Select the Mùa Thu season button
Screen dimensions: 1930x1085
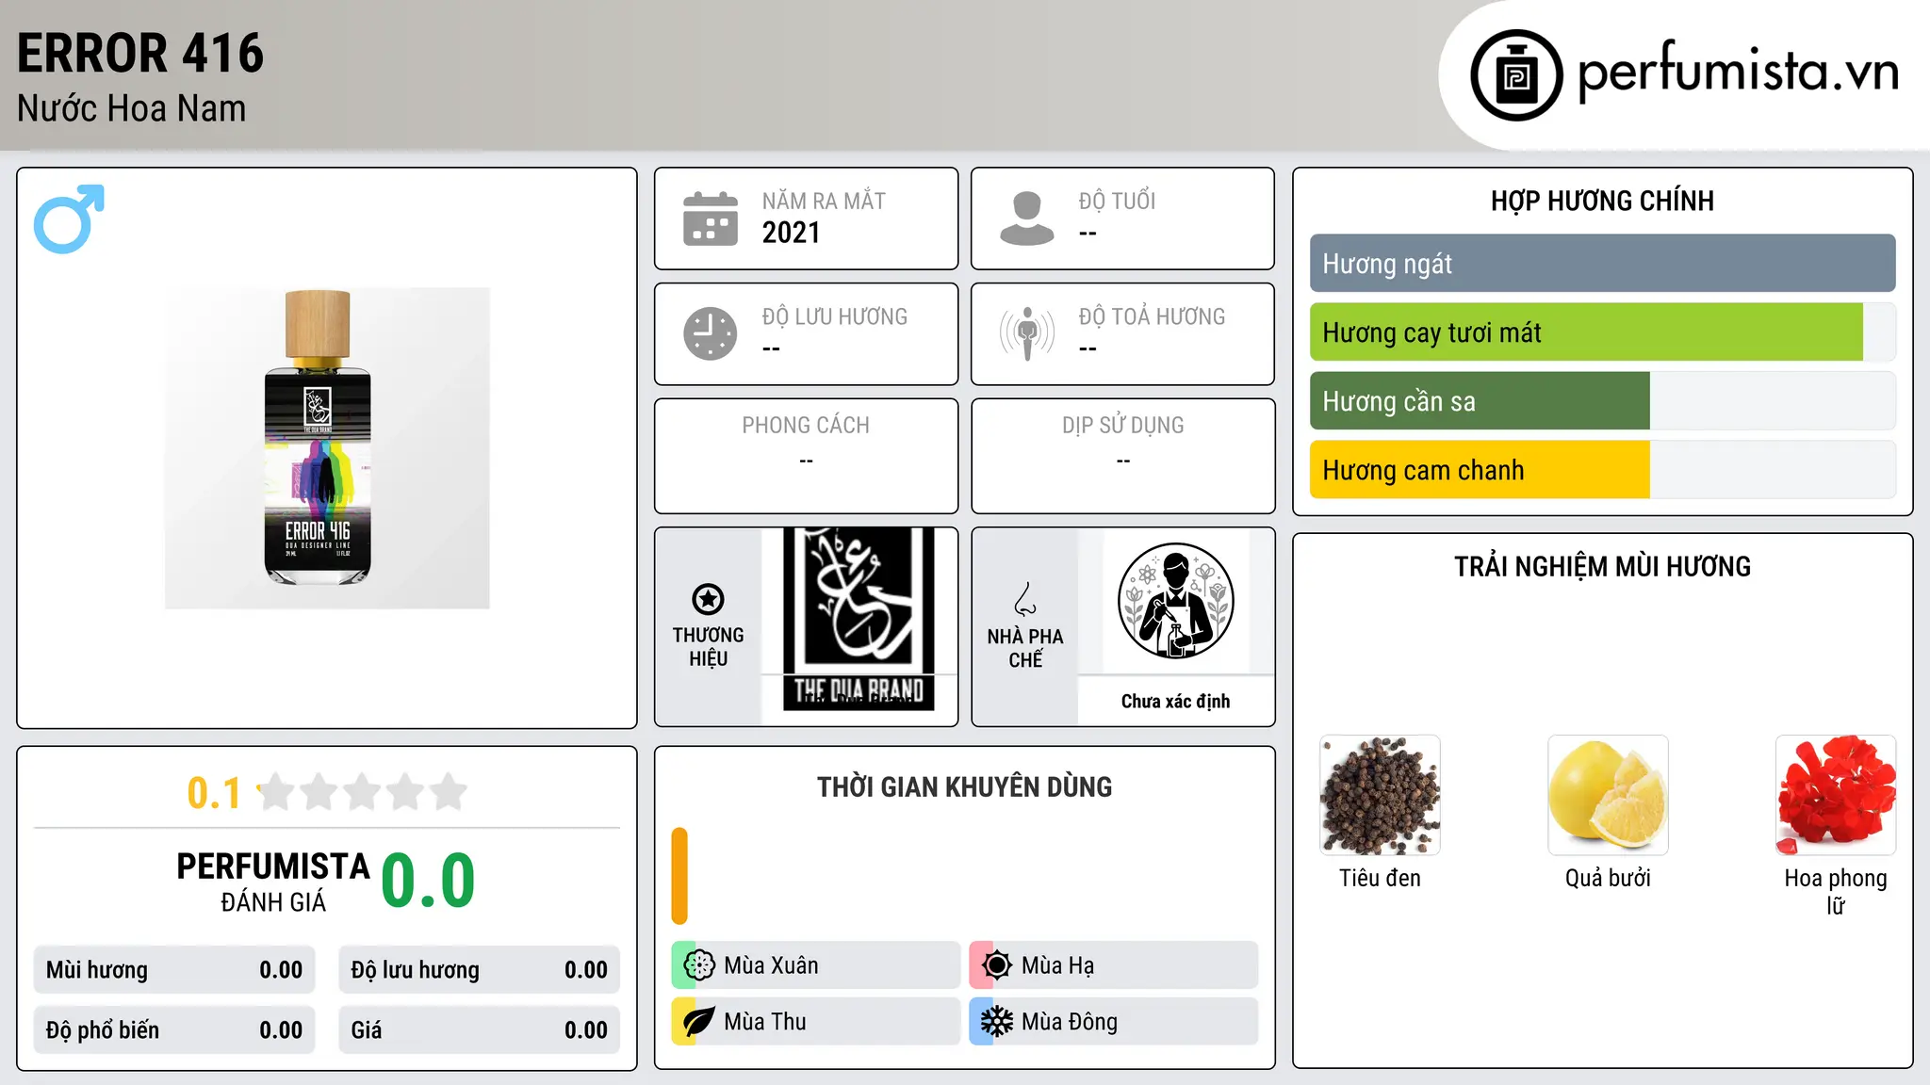[x=816, y=1022]
